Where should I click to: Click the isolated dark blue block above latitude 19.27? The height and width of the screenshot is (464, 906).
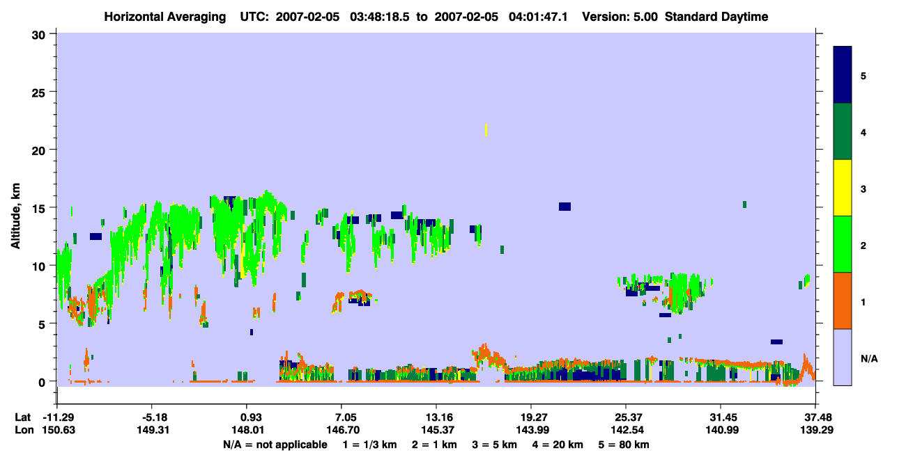point(565,206)
